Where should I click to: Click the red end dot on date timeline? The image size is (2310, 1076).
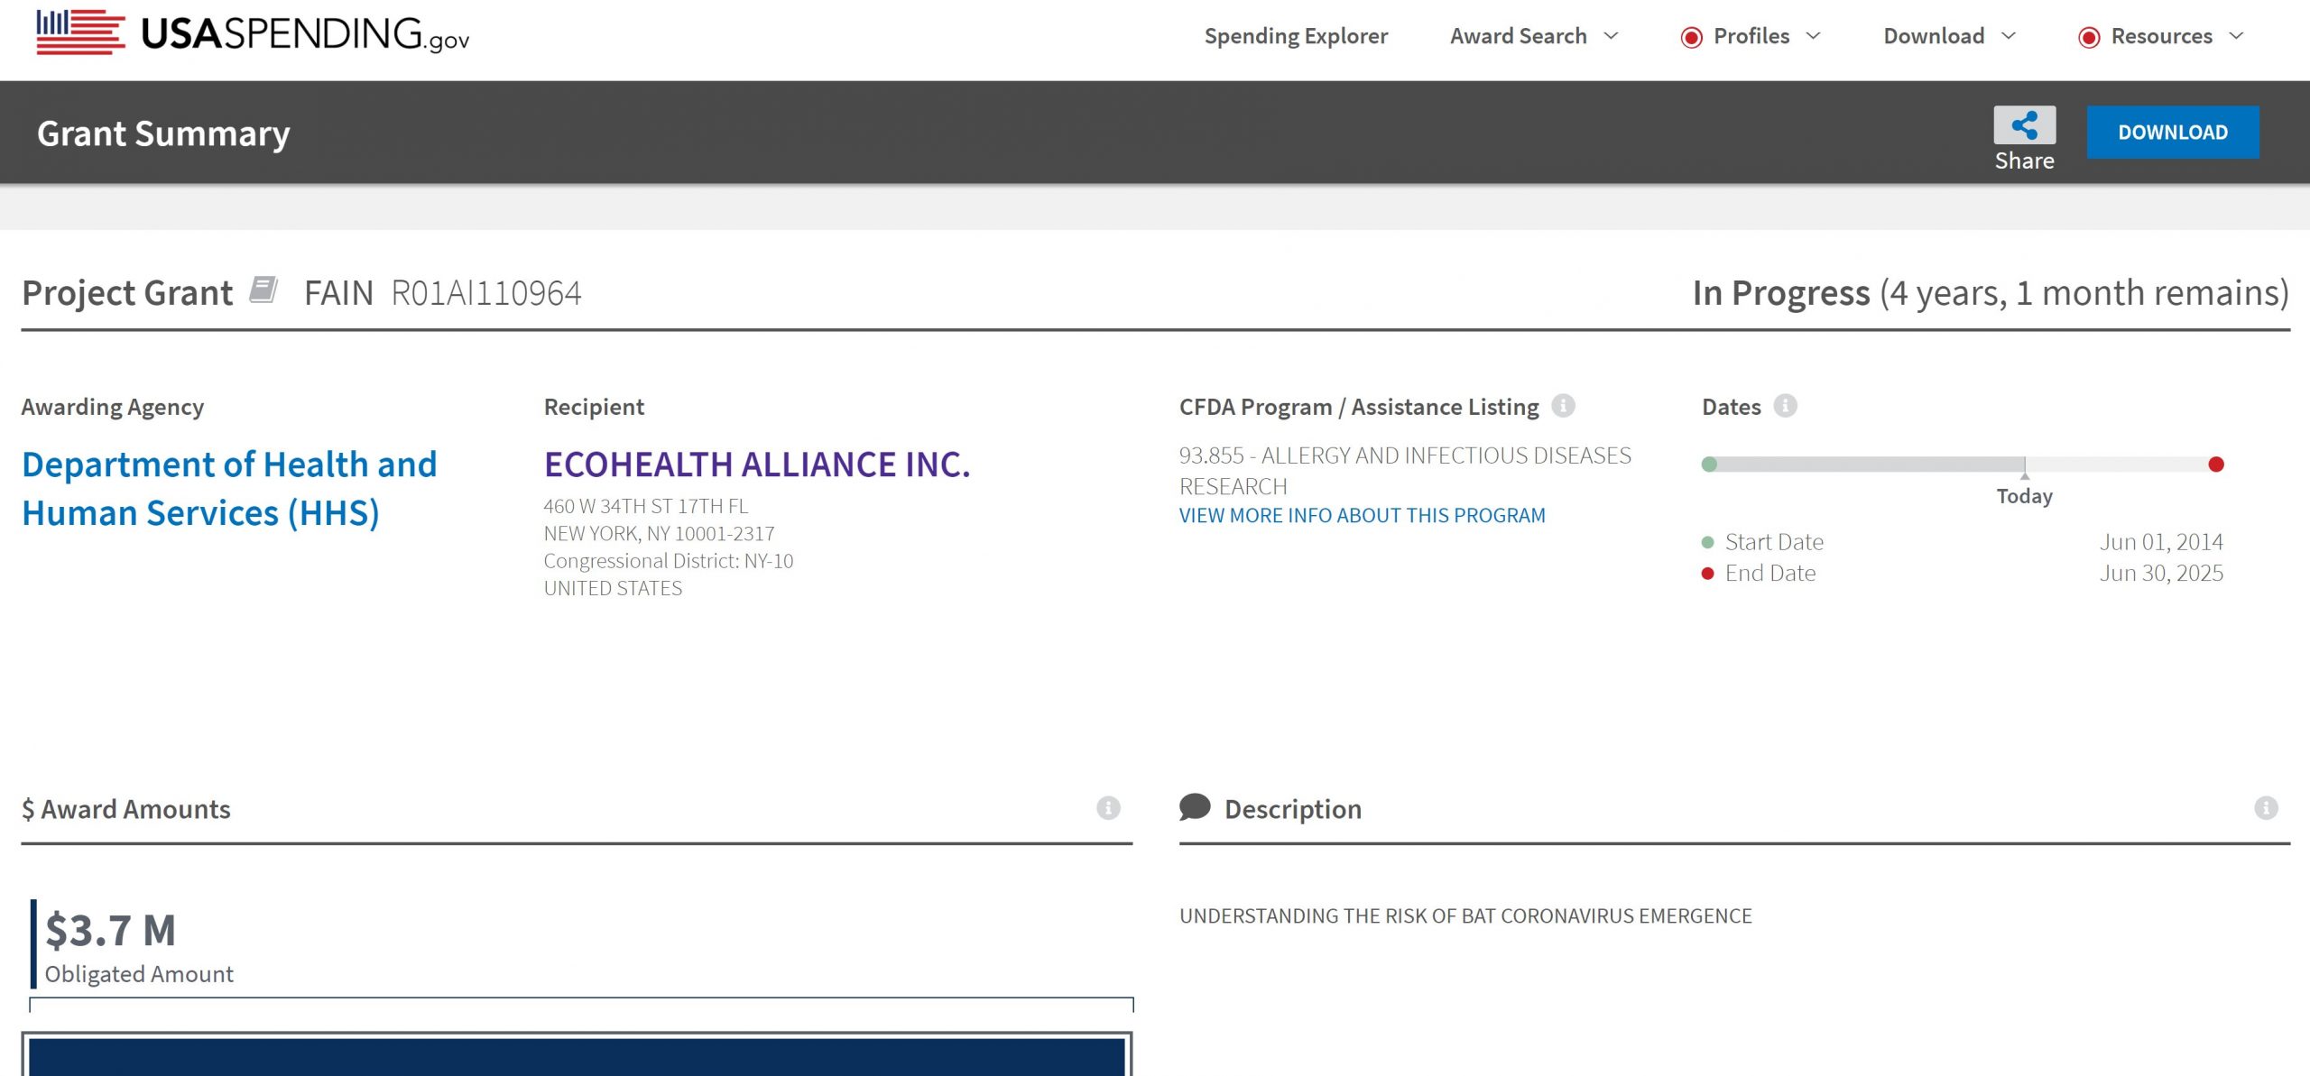(2216, 464)
